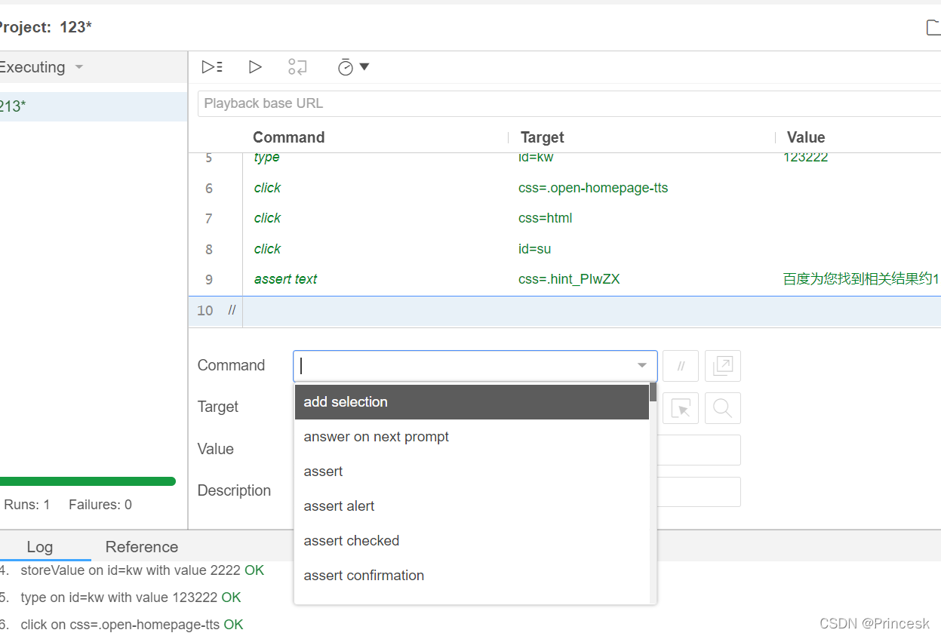
Task: Click the 'Runs: 1' counter
Action: click(x=27, y=505)
